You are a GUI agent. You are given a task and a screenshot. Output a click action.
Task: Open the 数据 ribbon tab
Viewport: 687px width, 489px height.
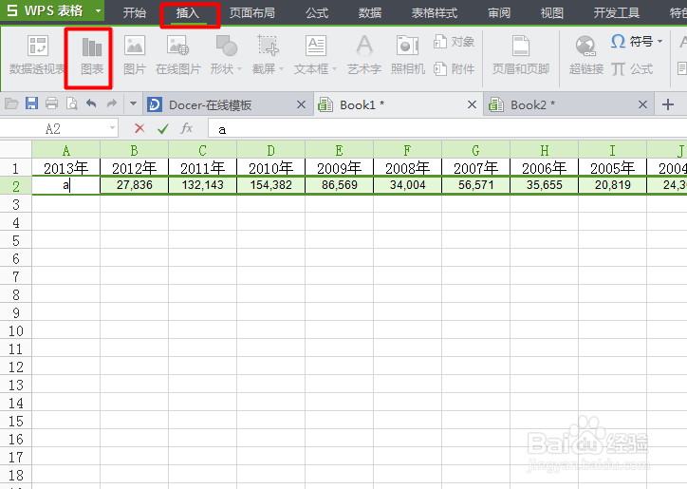[x=370, y=12]
